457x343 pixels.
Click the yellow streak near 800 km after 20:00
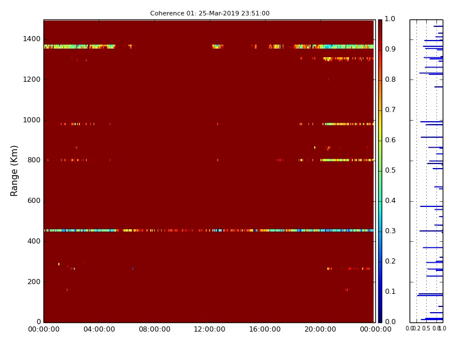click(x=347, y=160)
